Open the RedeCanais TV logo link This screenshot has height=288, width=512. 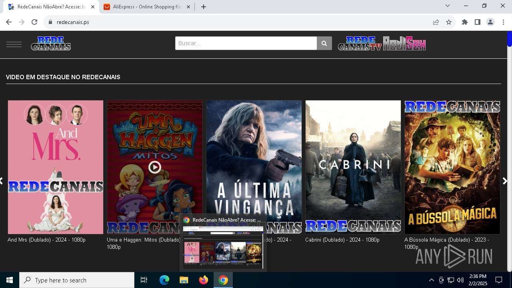point(360,44)
